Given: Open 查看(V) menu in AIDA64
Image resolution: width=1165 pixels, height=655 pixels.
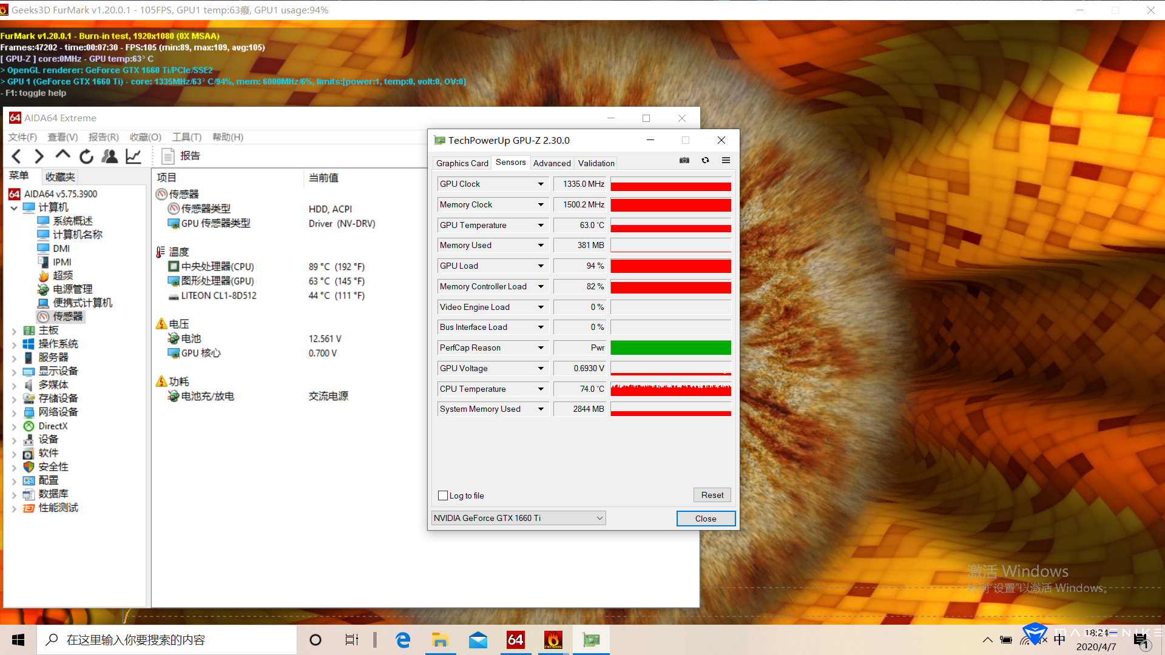Looking at the screenshot, I should tap(62, 137).
